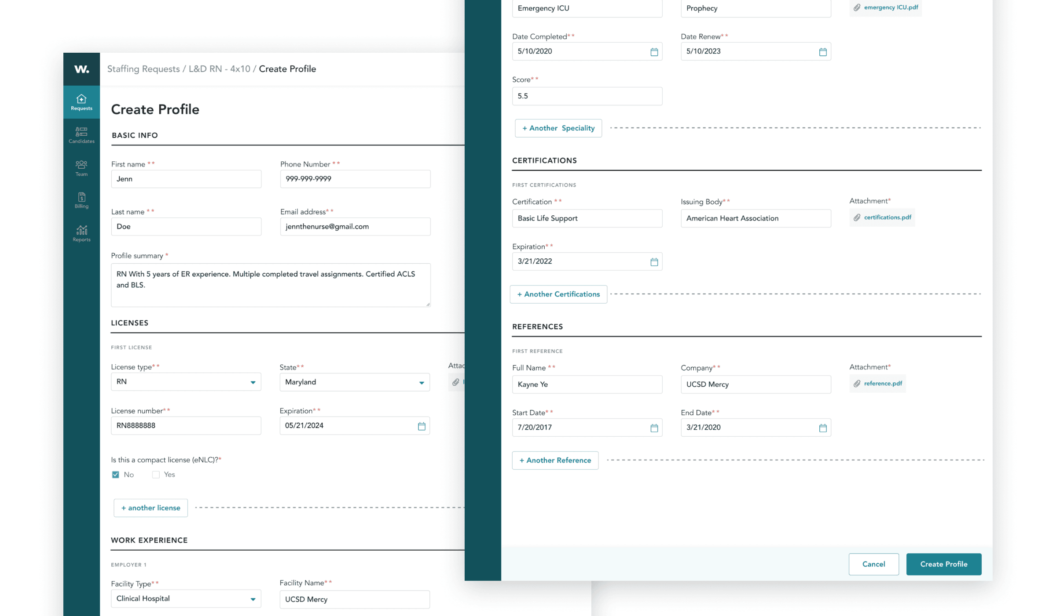The image size is (1056, 616).
Task: Open calendar for Date Renew field
Action: click(822, 52)
